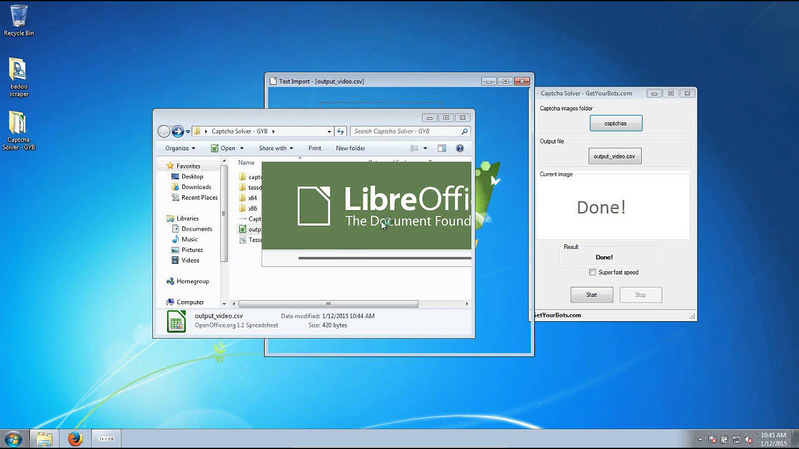Screen dimensions: 799x449
Task: Select Favorites star in the navigation pane
Action: (x=169, y=166)
